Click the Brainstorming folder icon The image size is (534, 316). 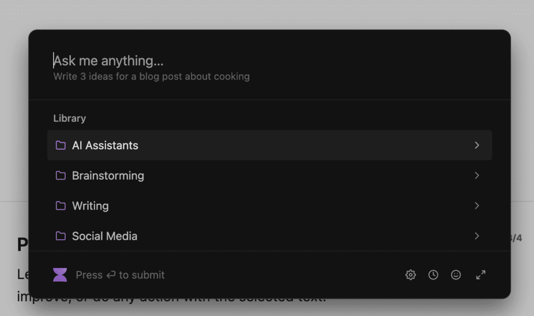(x=60, y=175)
